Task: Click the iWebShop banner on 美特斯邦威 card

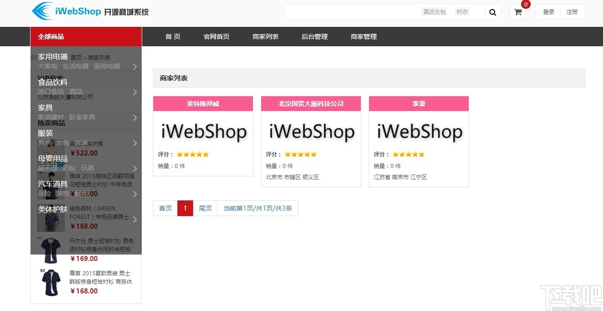Action: pos(203,131)
